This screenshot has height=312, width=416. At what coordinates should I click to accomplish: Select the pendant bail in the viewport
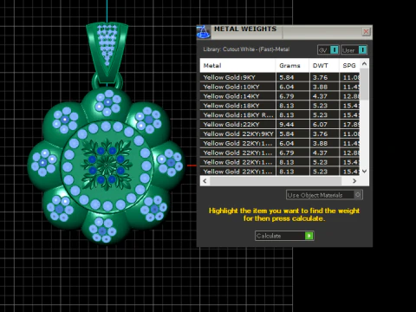107,52
